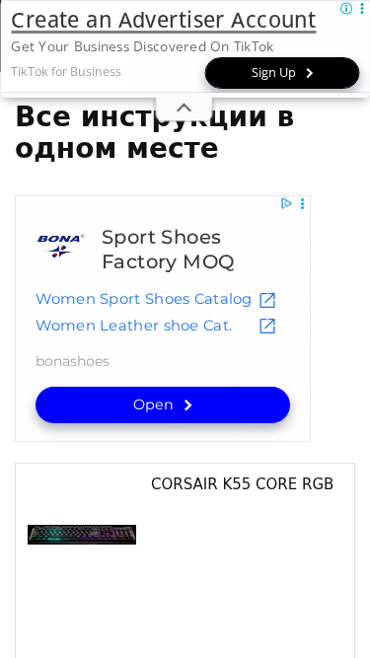This screenshot has height=658, width=370.
Task: Click external link icon beside Women Sport Shoes Catalog
Action: coord(267,300)
